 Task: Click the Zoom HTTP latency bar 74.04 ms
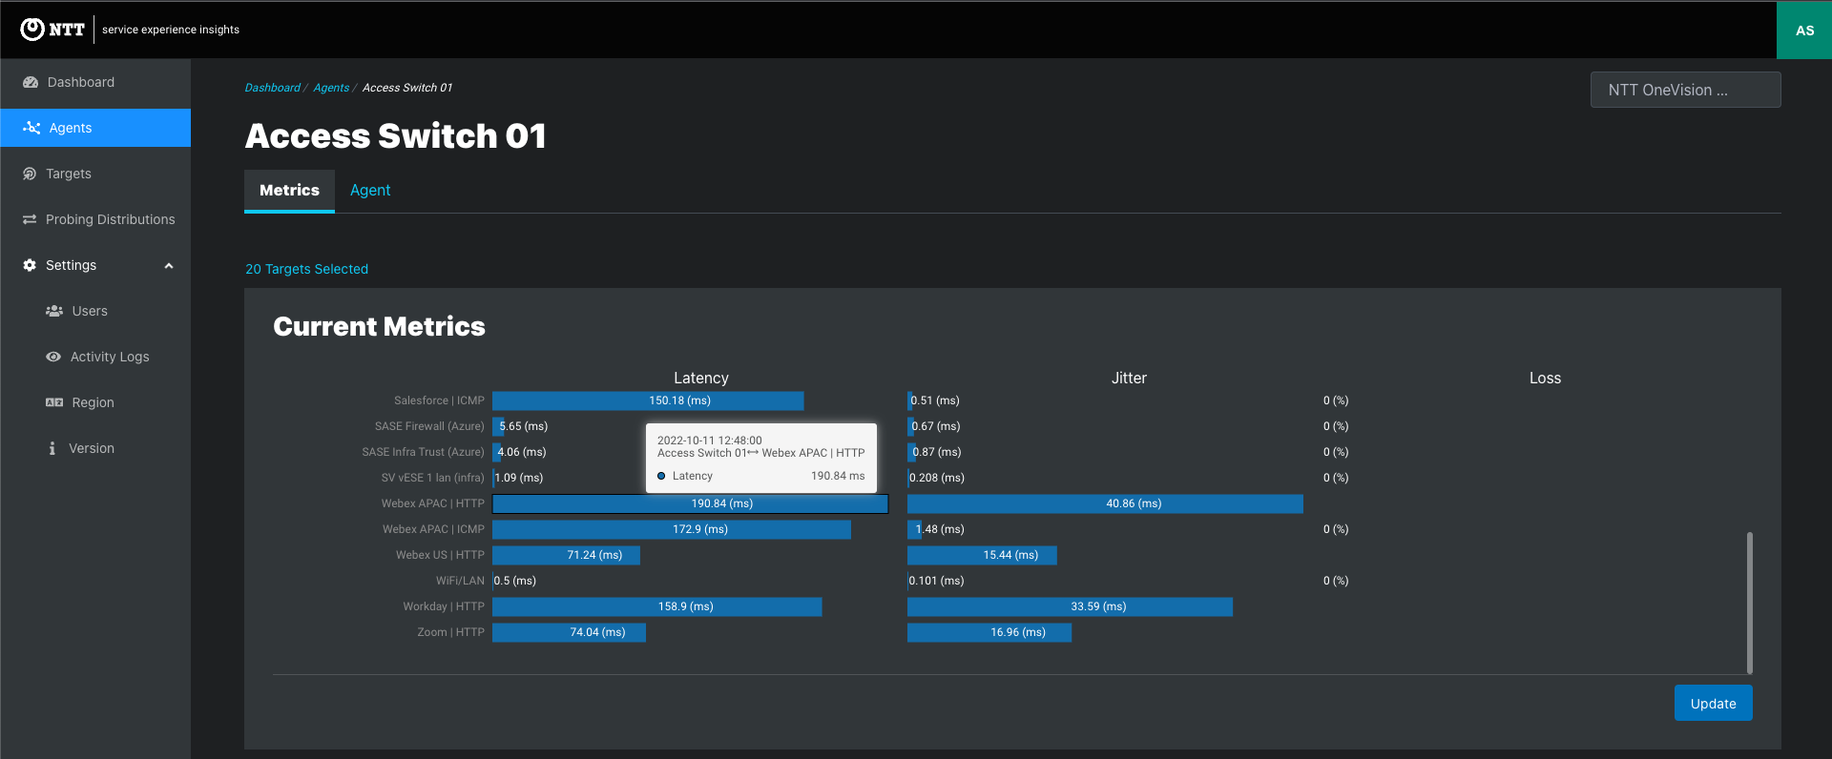[569, 632]
